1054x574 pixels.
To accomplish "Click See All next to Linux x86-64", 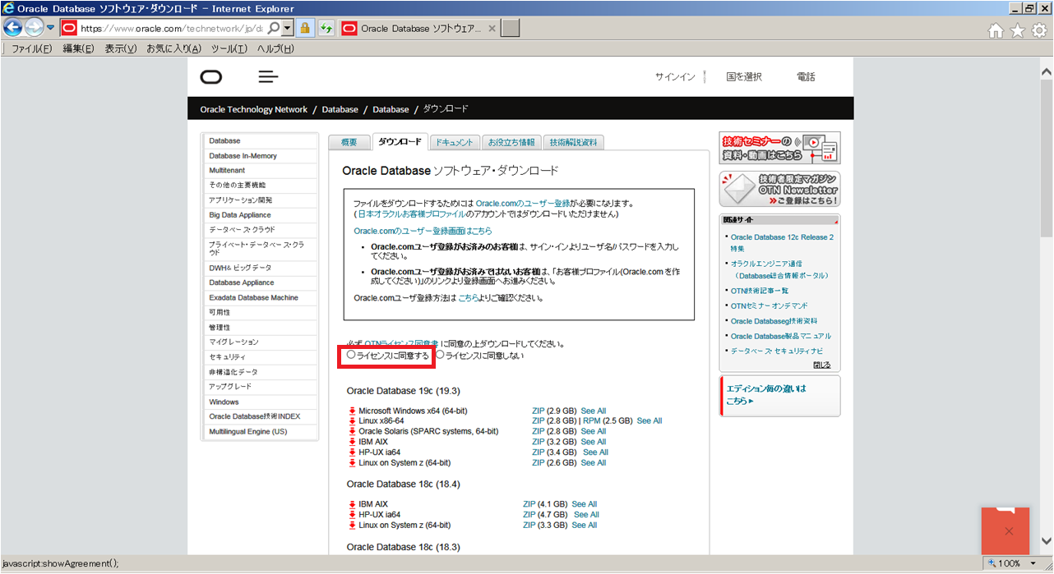I will pos(649,420).
